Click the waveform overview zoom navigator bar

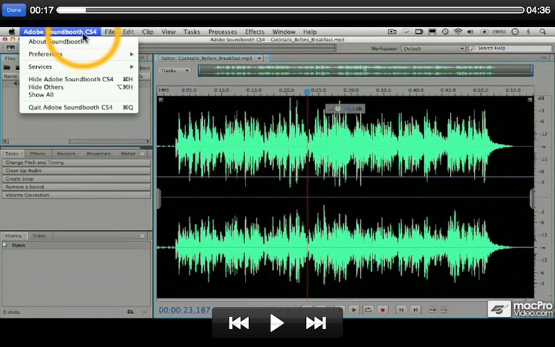[366, 71]
